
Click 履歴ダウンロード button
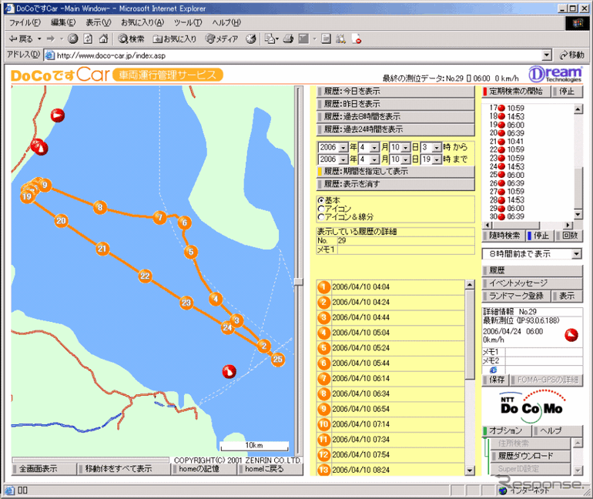click(x=530, y=456)
